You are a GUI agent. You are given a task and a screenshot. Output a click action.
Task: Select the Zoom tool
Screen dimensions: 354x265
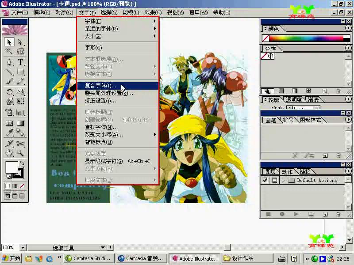(20, 153)
